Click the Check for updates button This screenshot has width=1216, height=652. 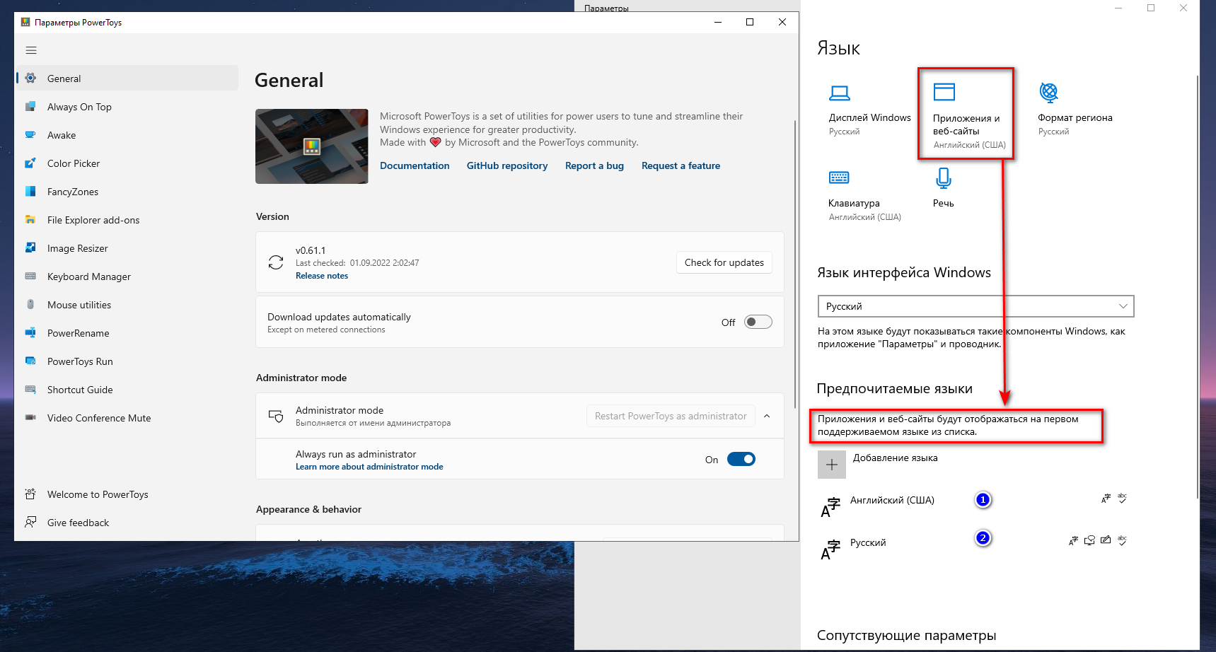tap(724, 262)
